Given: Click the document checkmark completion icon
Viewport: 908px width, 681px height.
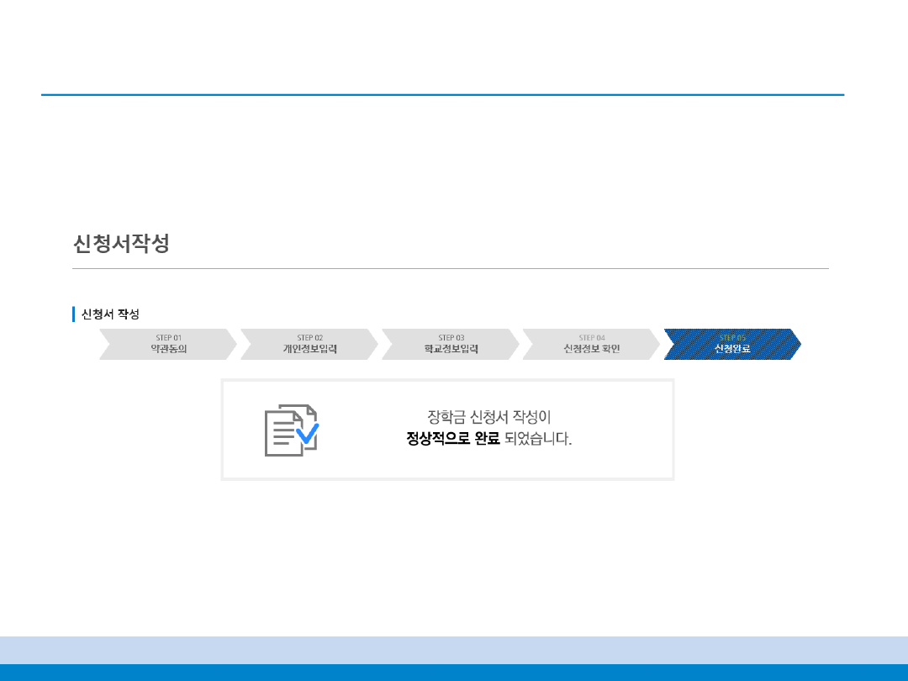Looking at the screenshot, I should pos(291,430).
